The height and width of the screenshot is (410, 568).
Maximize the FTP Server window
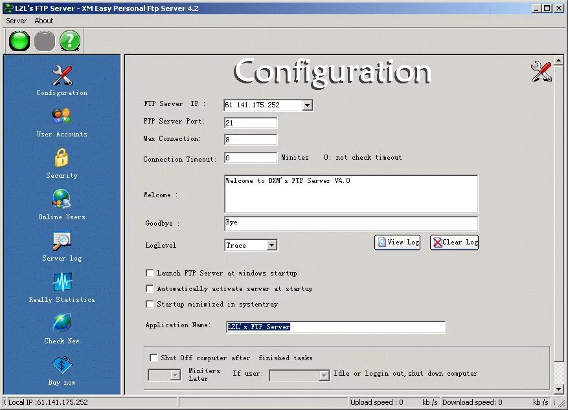click(547, 8)
